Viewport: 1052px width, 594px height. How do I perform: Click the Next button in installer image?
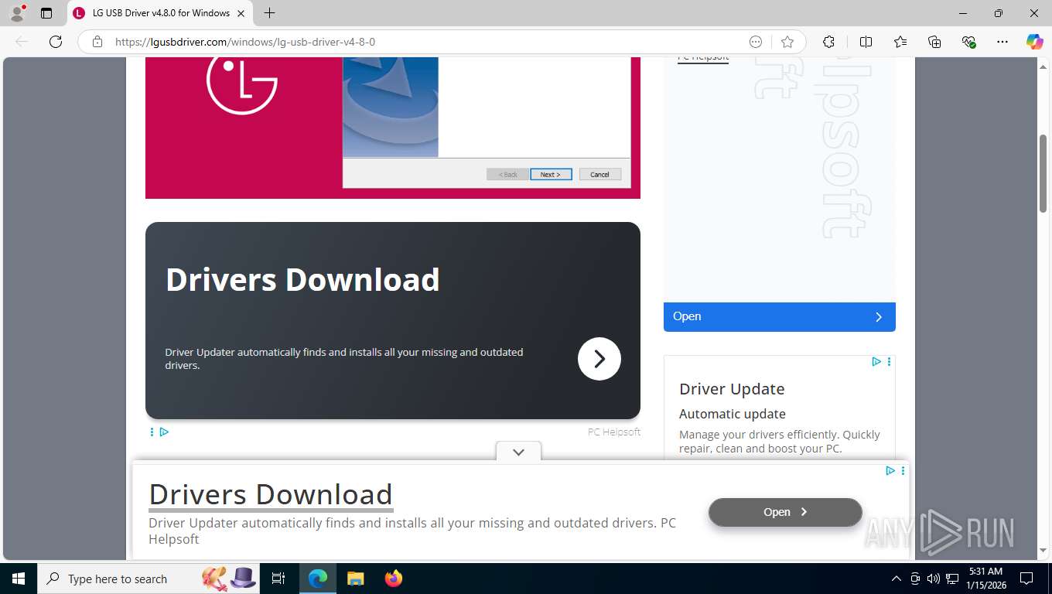pyautogui.click(x=551, y=174)
